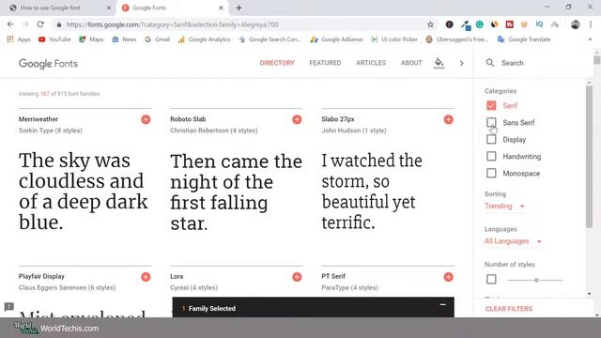Show more bookmarks overflow chevron
601x338 pixels.
click(590, 39)
